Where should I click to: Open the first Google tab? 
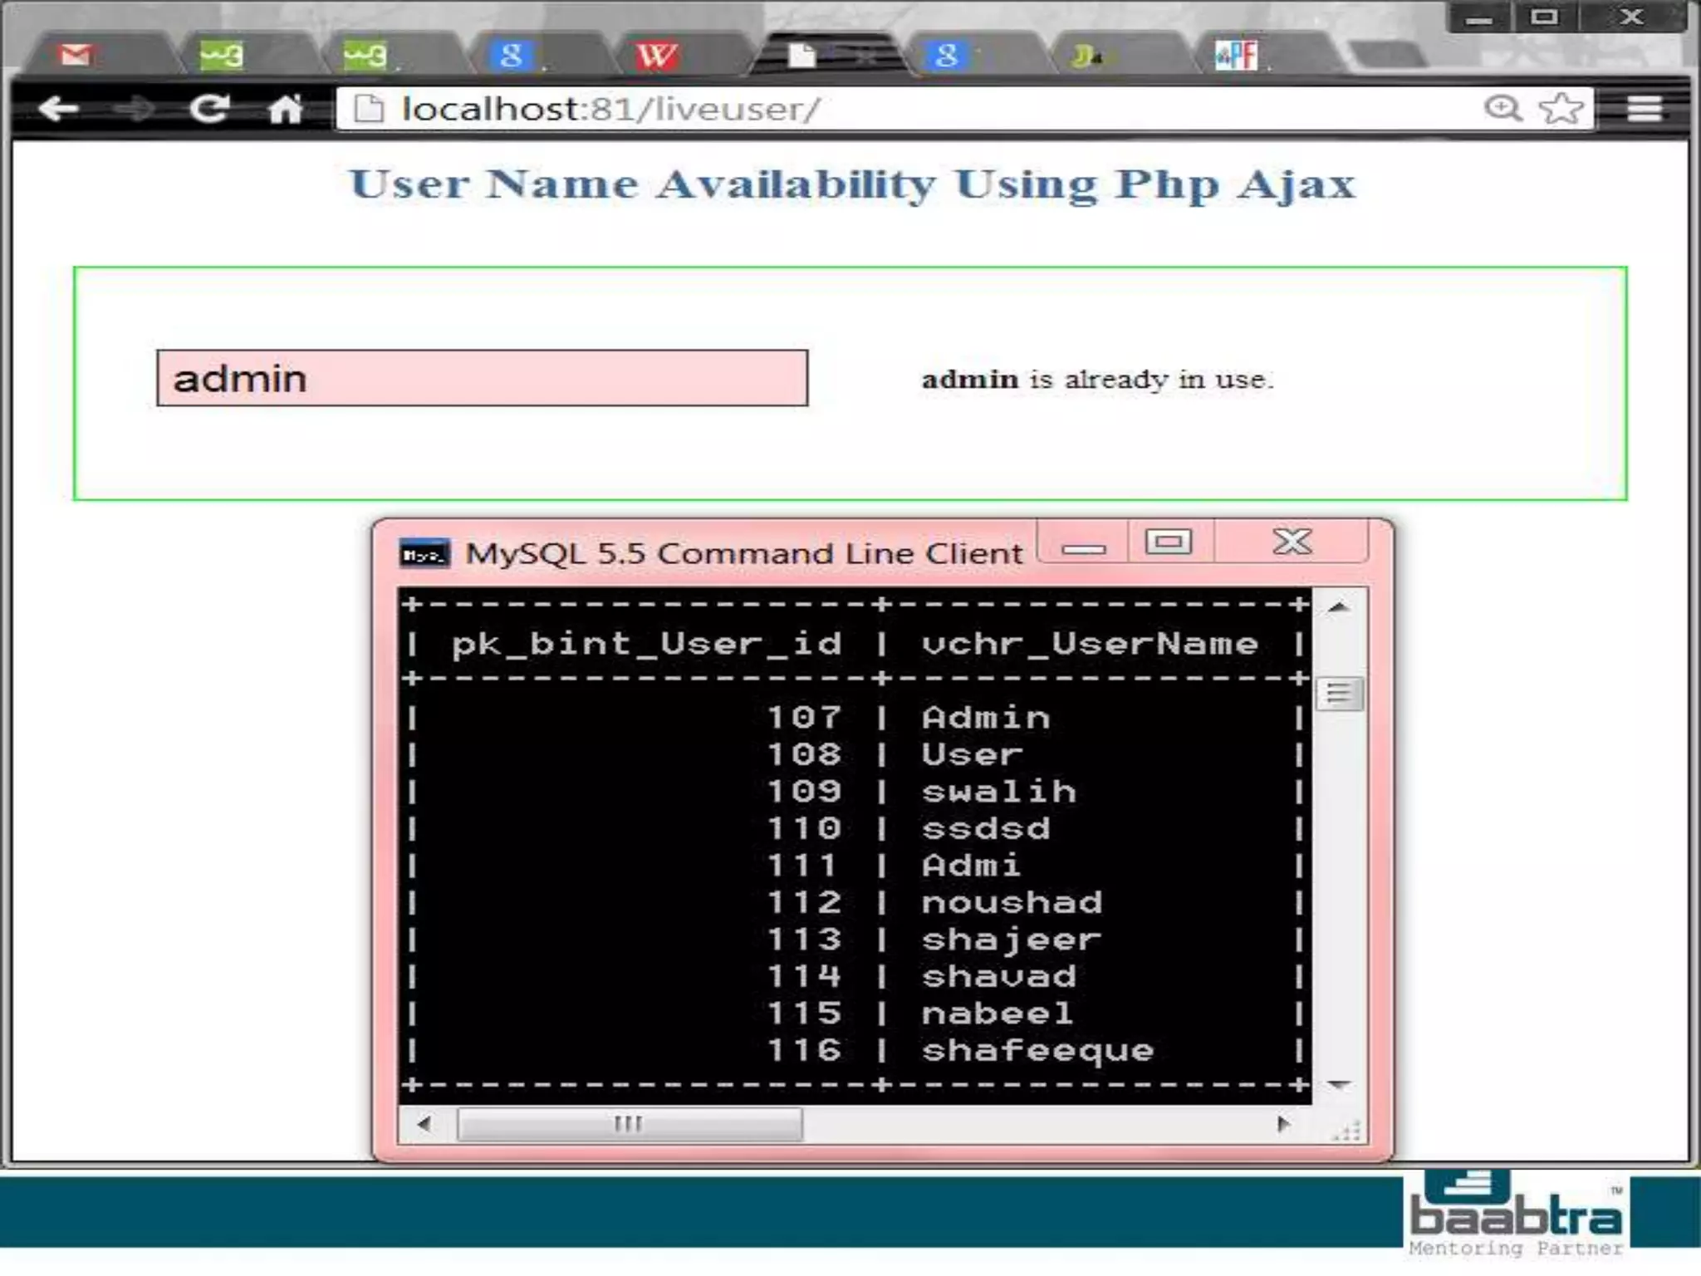point(511,56)
